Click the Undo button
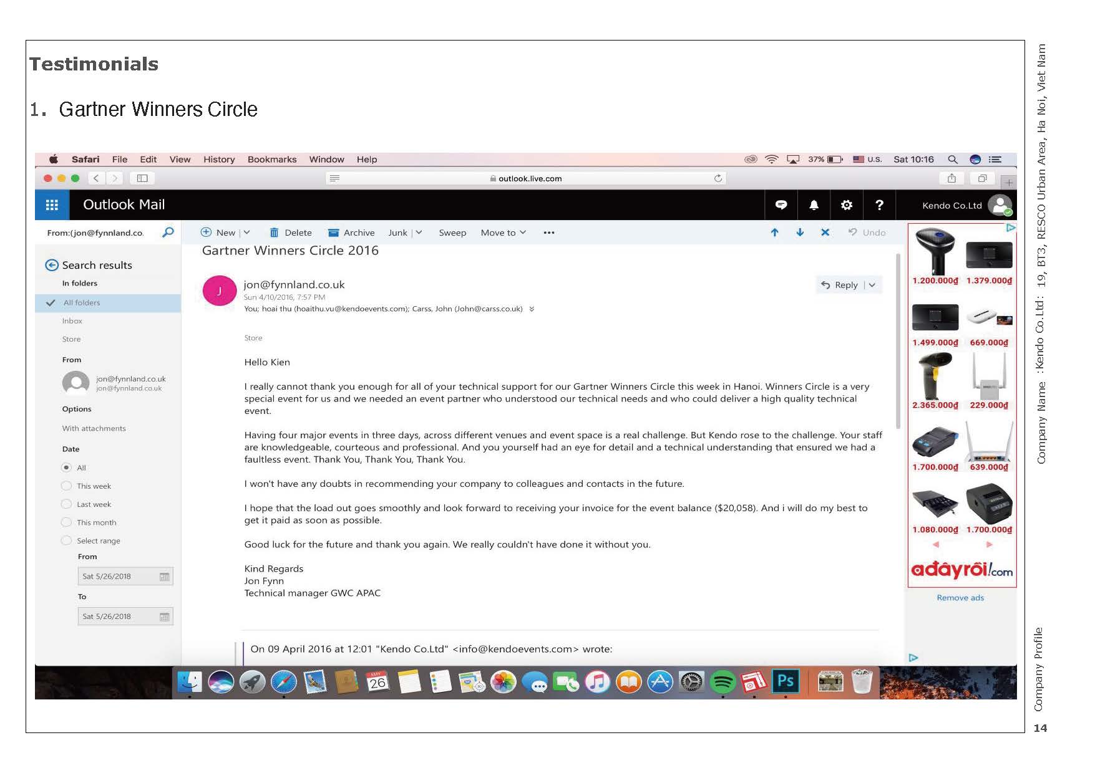 (x=867, y=233)
